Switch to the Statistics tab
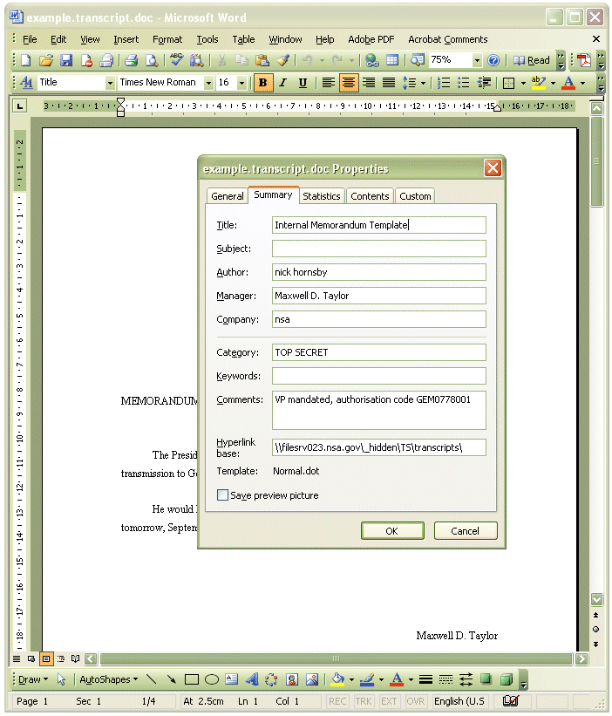The image size is (612, 716). tap(322, 196)
